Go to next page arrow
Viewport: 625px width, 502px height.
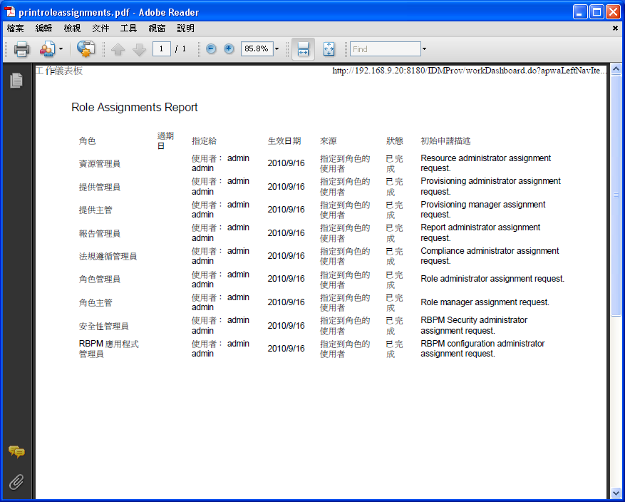[139, 49]
